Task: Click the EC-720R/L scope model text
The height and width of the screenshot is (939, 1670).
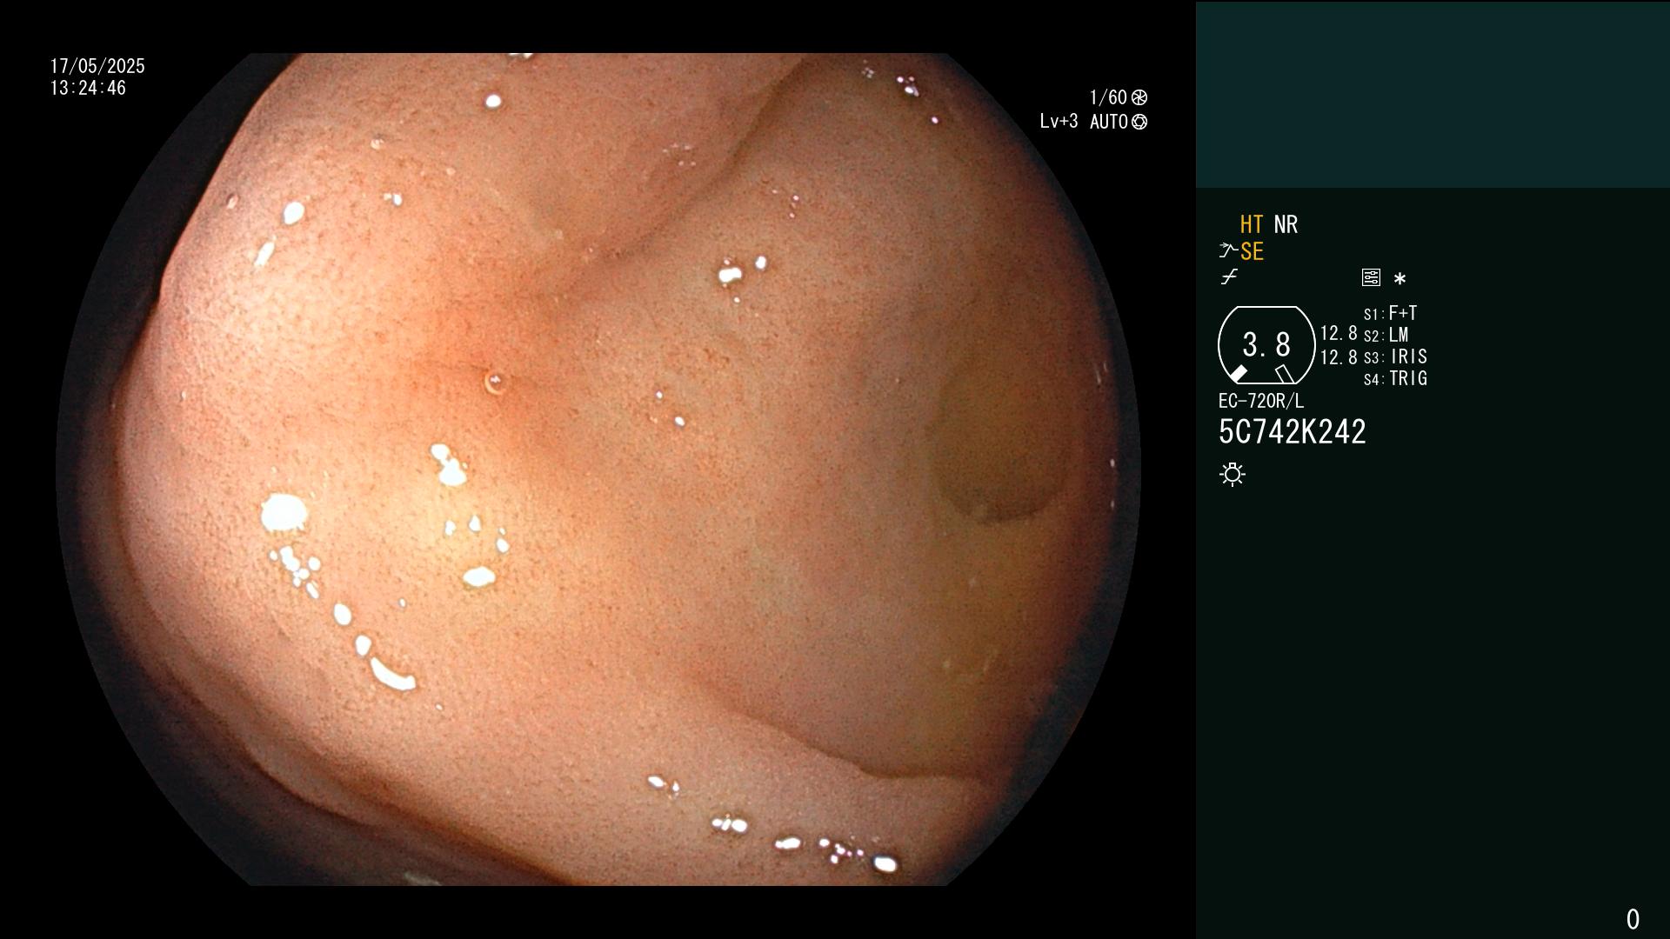Action: 1261,401
